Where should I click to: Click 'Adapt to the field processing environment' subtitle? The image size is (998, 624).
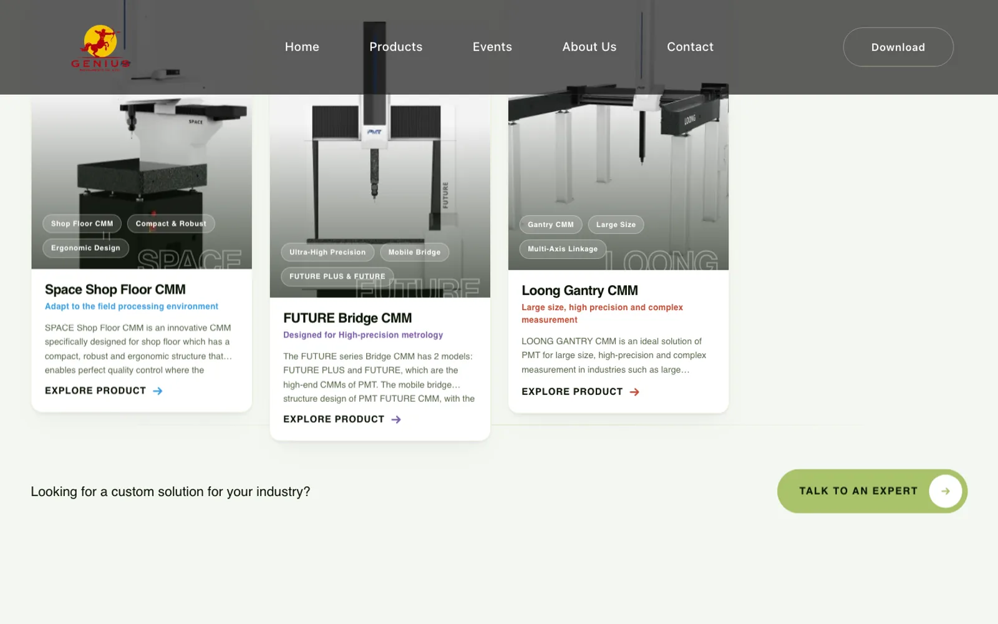[x=132, y=306]
